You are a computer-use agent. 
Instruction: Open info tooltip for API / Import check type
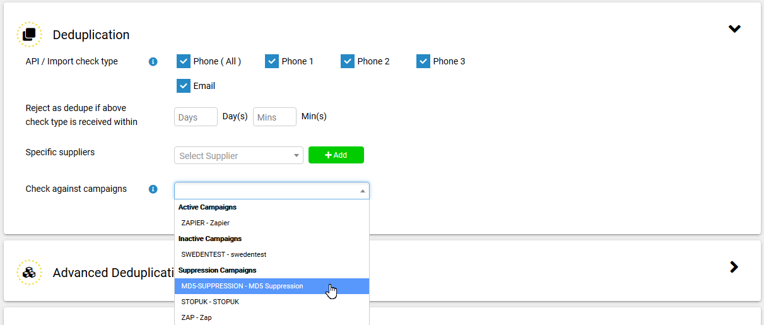point(153,62)
